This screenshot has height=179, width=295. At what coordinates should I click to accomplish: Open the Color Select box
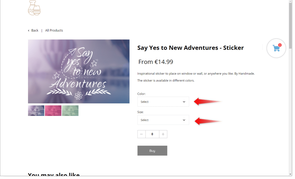coord(163,102)
